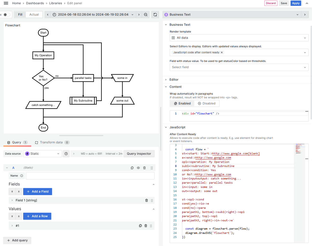
Task: Refresh the dashboard data
Action: [155, 15]
